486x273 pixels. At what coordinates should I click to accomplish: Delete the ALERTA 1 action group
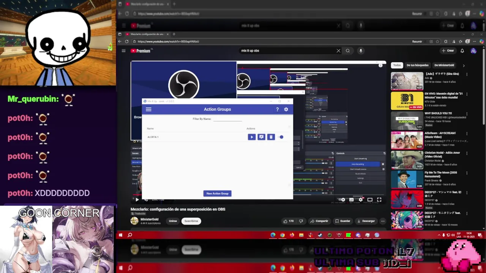(271, 137)
